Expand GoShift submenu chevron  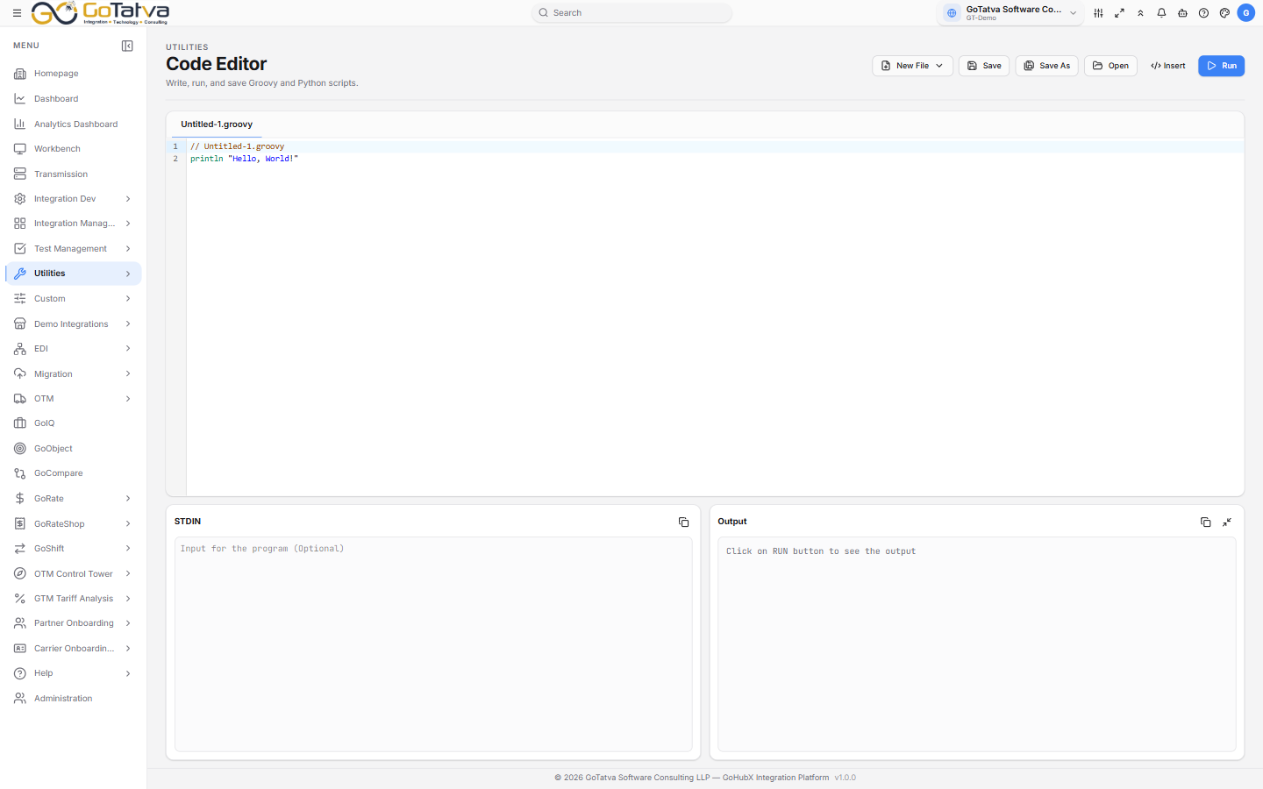point(128,549)
